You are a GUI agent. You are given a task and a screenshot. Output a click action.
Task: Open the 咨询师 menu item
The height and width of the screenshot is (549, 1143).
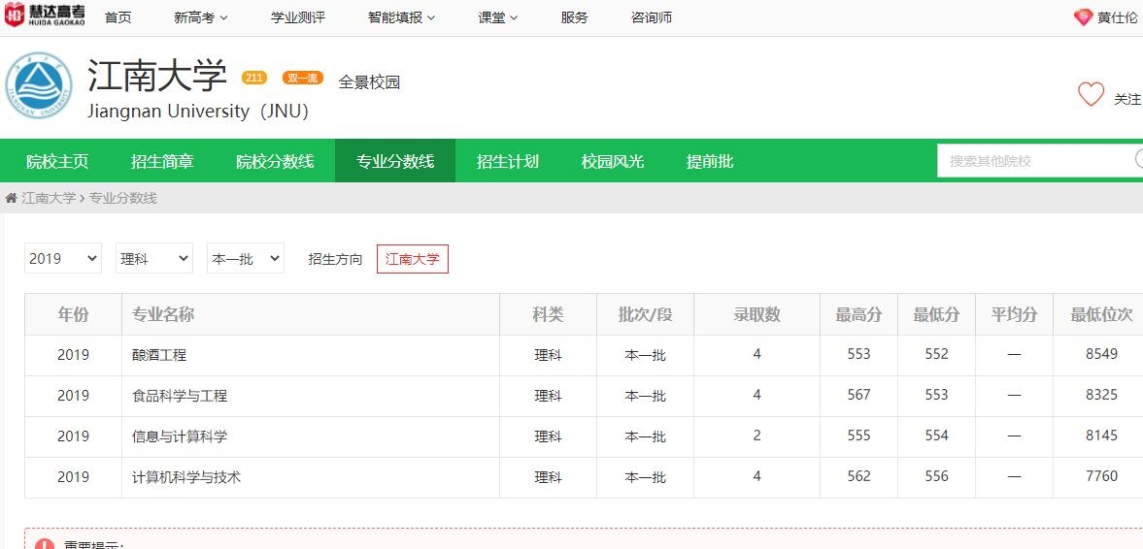point(652,17)
